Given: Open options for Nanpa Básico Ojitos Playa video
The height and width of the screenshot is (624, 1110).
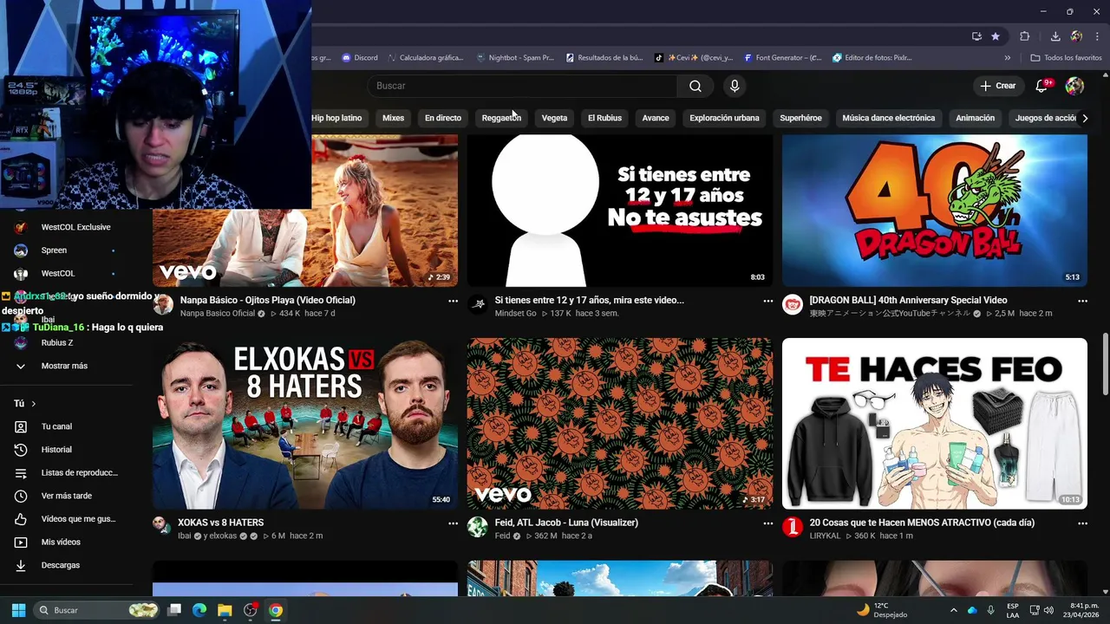Looking at the screenshot, I should tap(453, 301).
